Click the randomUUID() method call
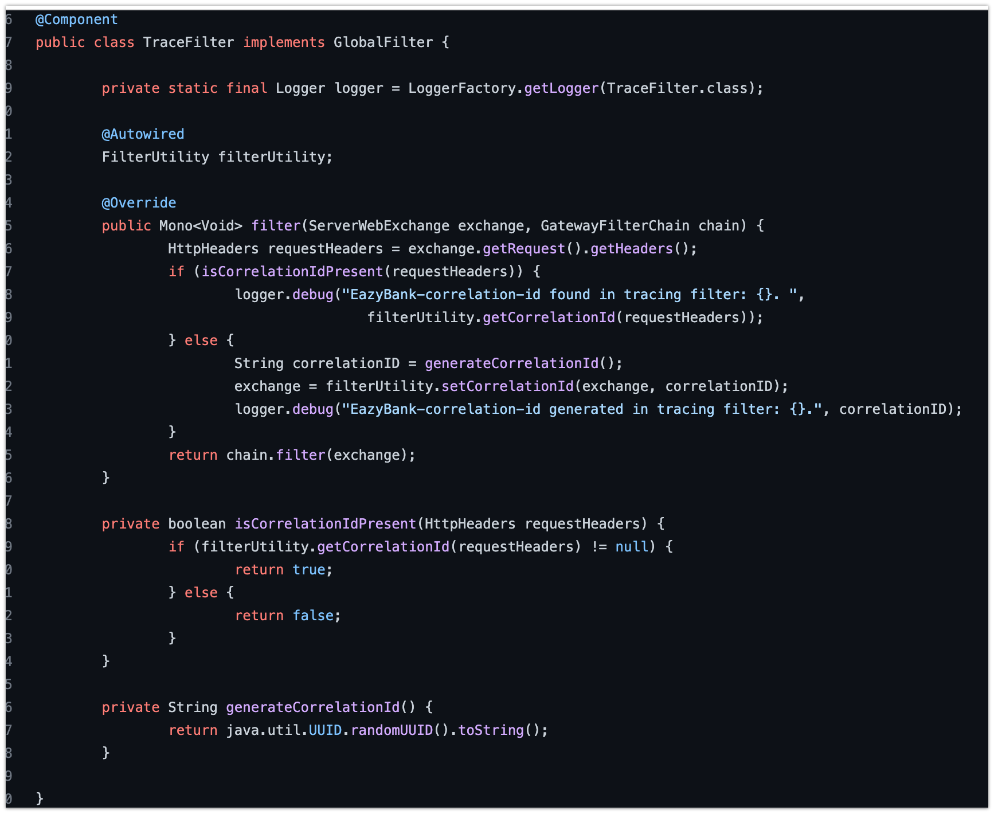The width and height of the screenshot is (994, 814). (x=400, y=730)
